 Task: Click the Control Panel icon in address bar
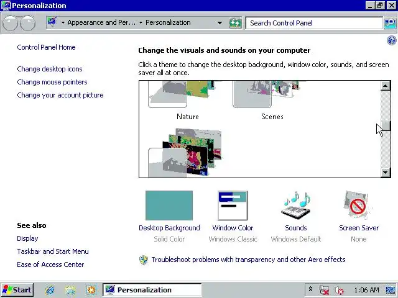tap(52, 22)
